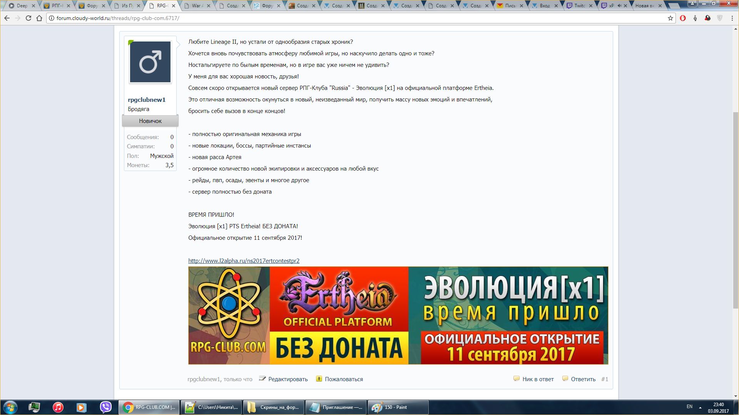Click the Симпатии: label in user stats

[x=141, y=146]
